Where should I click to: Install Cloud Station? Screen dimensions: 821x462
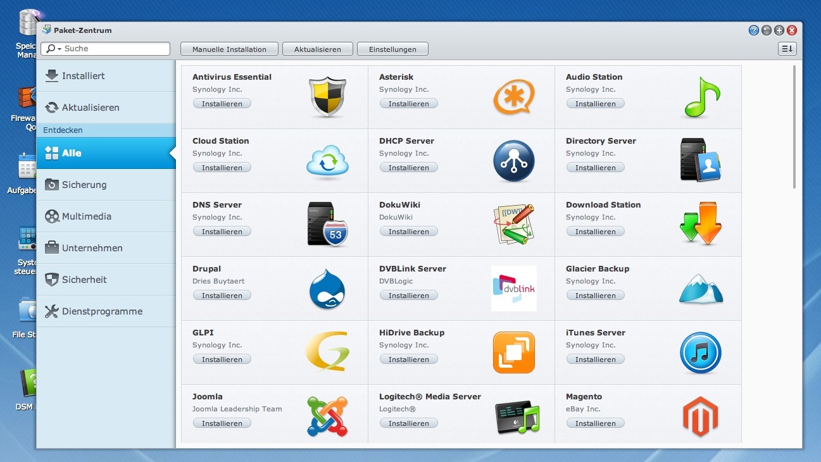click(x=222, y=168)
